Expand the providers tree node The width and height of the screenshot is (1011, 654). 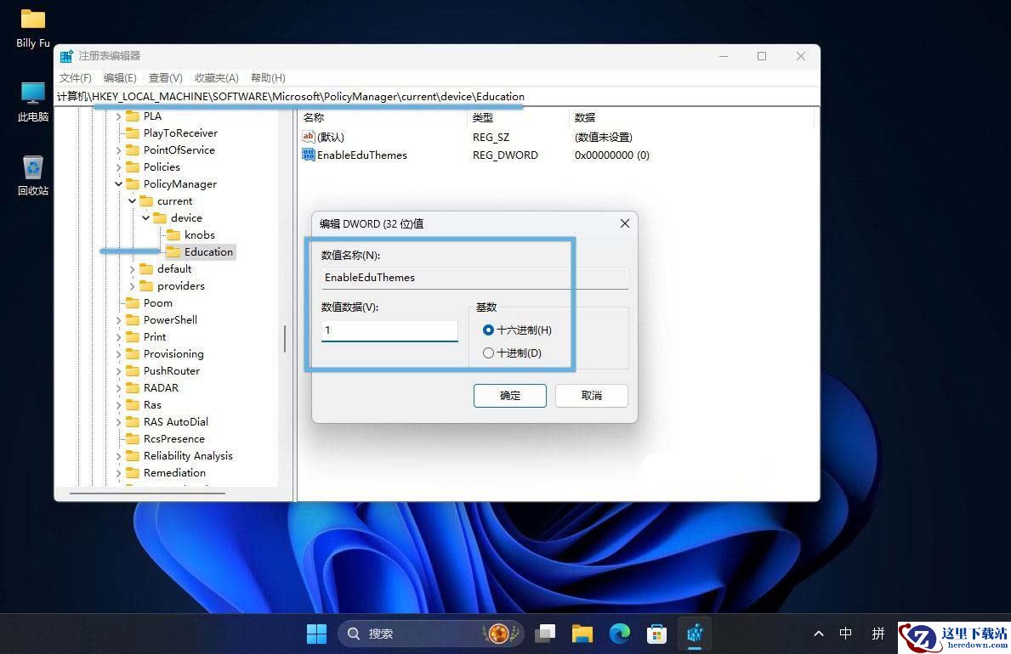coord(132,286)
